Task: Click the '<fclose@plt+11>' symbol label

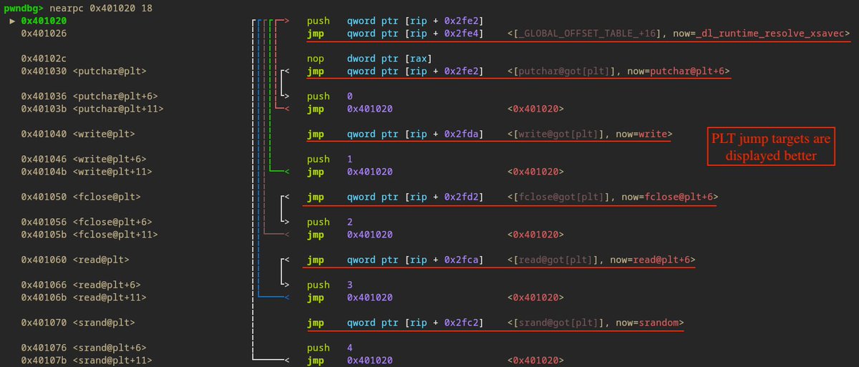Action: click(x=115, y=235)
